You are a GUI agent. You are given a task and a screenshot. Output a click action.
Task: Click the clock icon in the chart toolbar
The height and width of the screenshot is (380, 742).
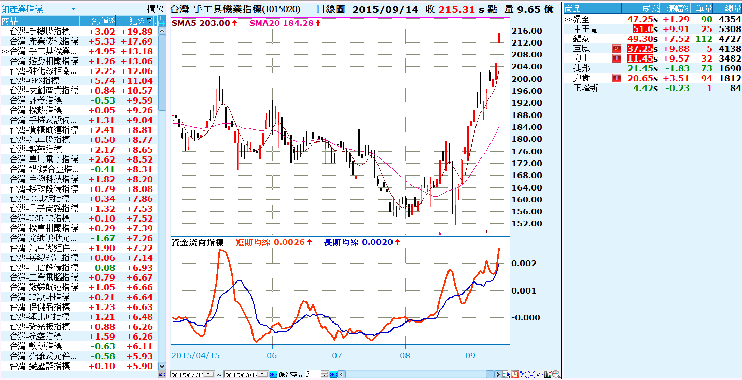pyautogui.click(x=515, y=374)
